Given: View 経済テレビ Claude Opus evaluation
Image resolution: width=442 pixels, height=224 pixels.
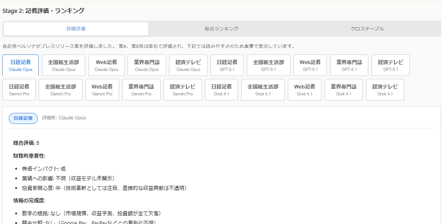Looking at the screenshot, I should click(x=188, y=65).
